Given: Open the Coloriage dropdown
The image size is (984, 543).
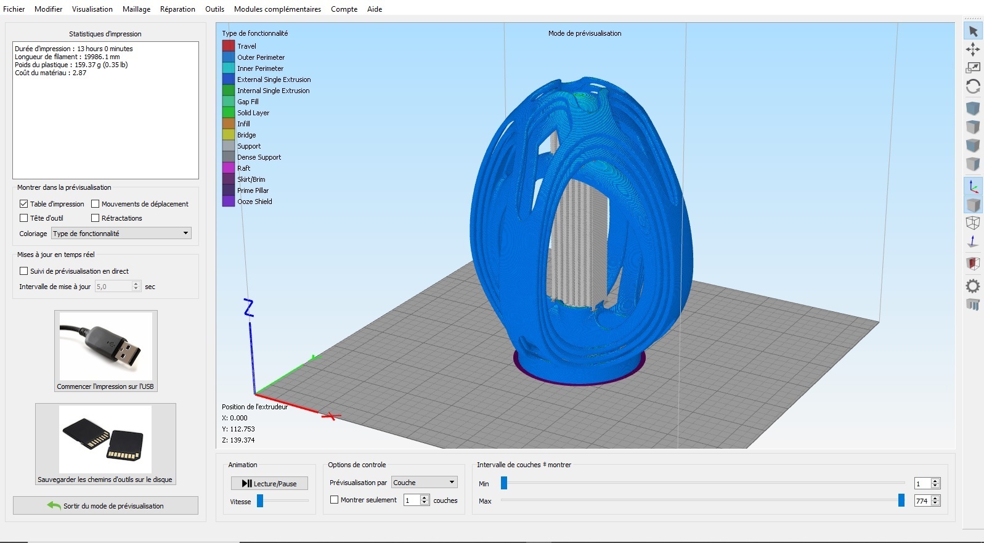Looking at the screenshot, I should click(121, 234).
